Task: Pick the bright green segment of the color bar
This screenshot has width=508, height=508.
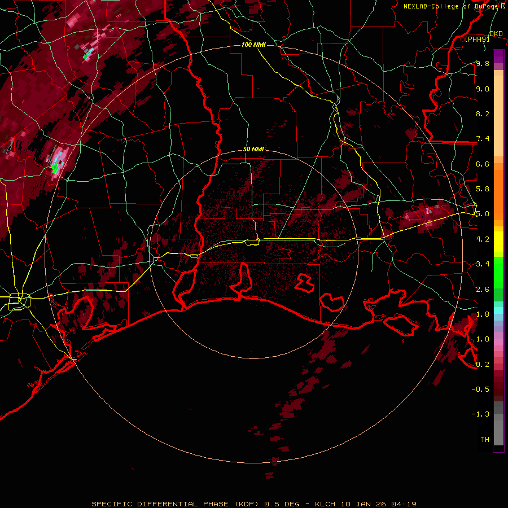Action: [498, 273]
